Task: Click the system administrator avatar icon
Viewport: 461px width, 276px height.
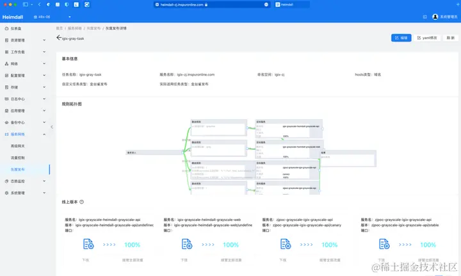Action: tap(435, 17)
